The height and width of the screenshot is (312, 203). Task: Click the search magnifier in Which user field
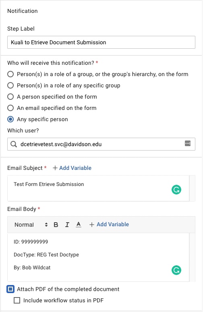tap(14, 144)
